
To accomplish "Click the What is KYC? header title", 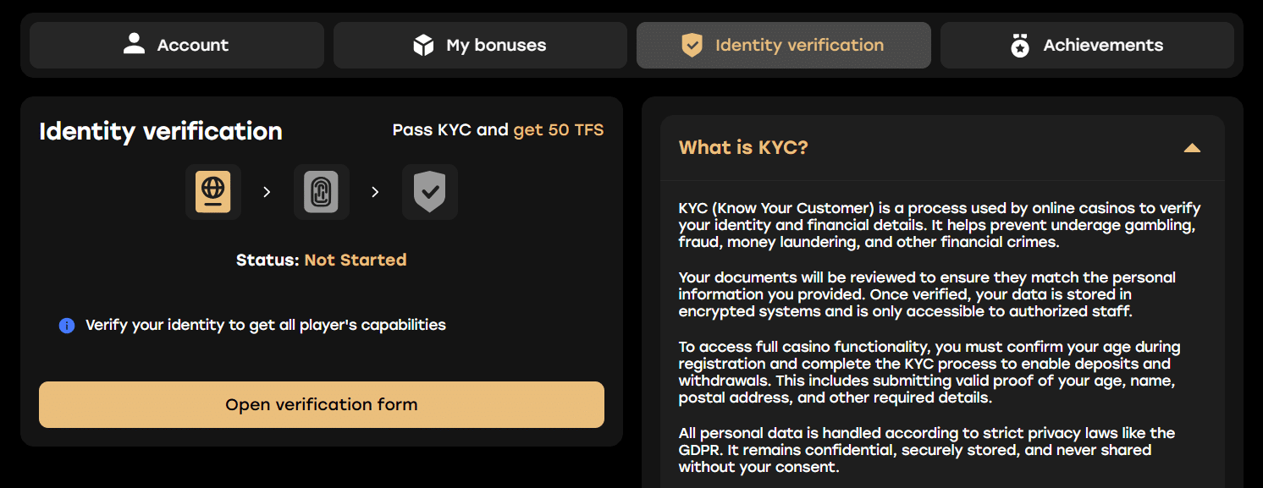I will (743, 148).
